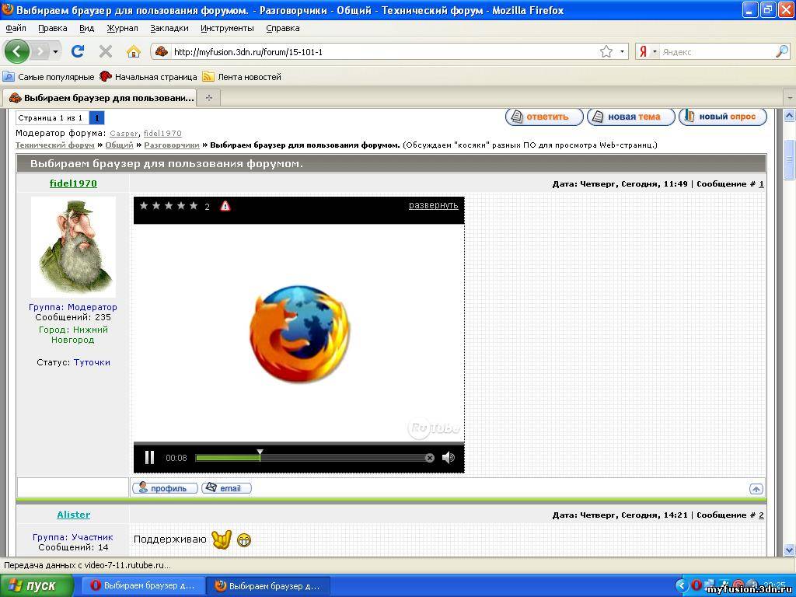The width and height of the screenshot is (796, 597).
Task: Open the Технический форум breadcrumb link
Action: 55,145
